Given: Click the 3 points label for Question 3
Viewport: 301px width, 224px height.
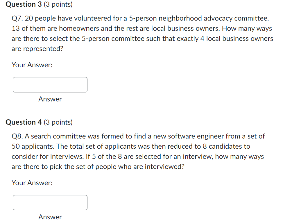Looking at the screenshot, I should point(59,4).
